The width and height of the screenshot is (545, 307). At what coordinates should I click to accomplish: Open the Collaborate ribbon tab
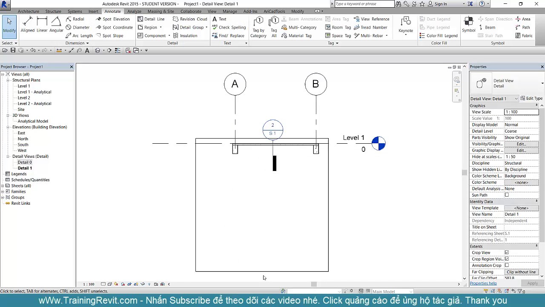(x=191, y=12)
